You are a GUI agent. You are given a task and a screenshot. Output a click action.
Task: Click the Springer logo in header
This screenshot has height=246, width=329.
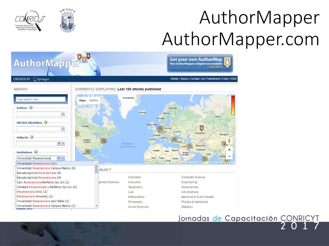click(41, 79)
